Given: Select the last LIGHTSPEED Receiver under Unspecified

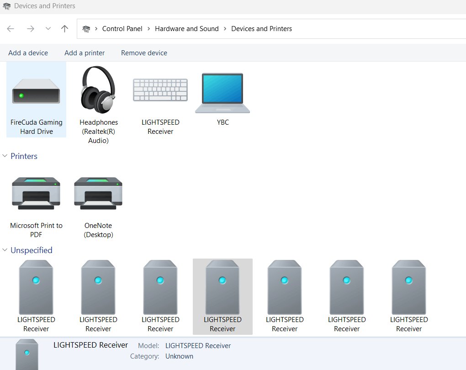Looking at the screenshot, I should click(x=409, y=287).
